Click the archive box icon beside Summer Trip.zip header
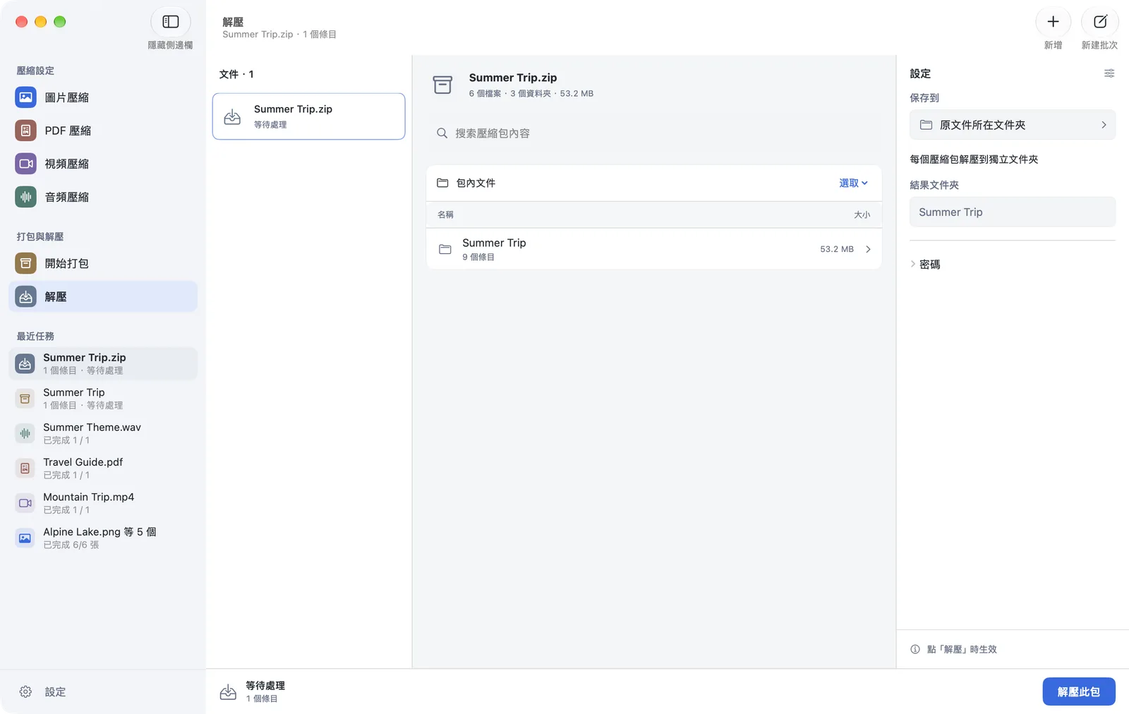 [x=442, y=85]
